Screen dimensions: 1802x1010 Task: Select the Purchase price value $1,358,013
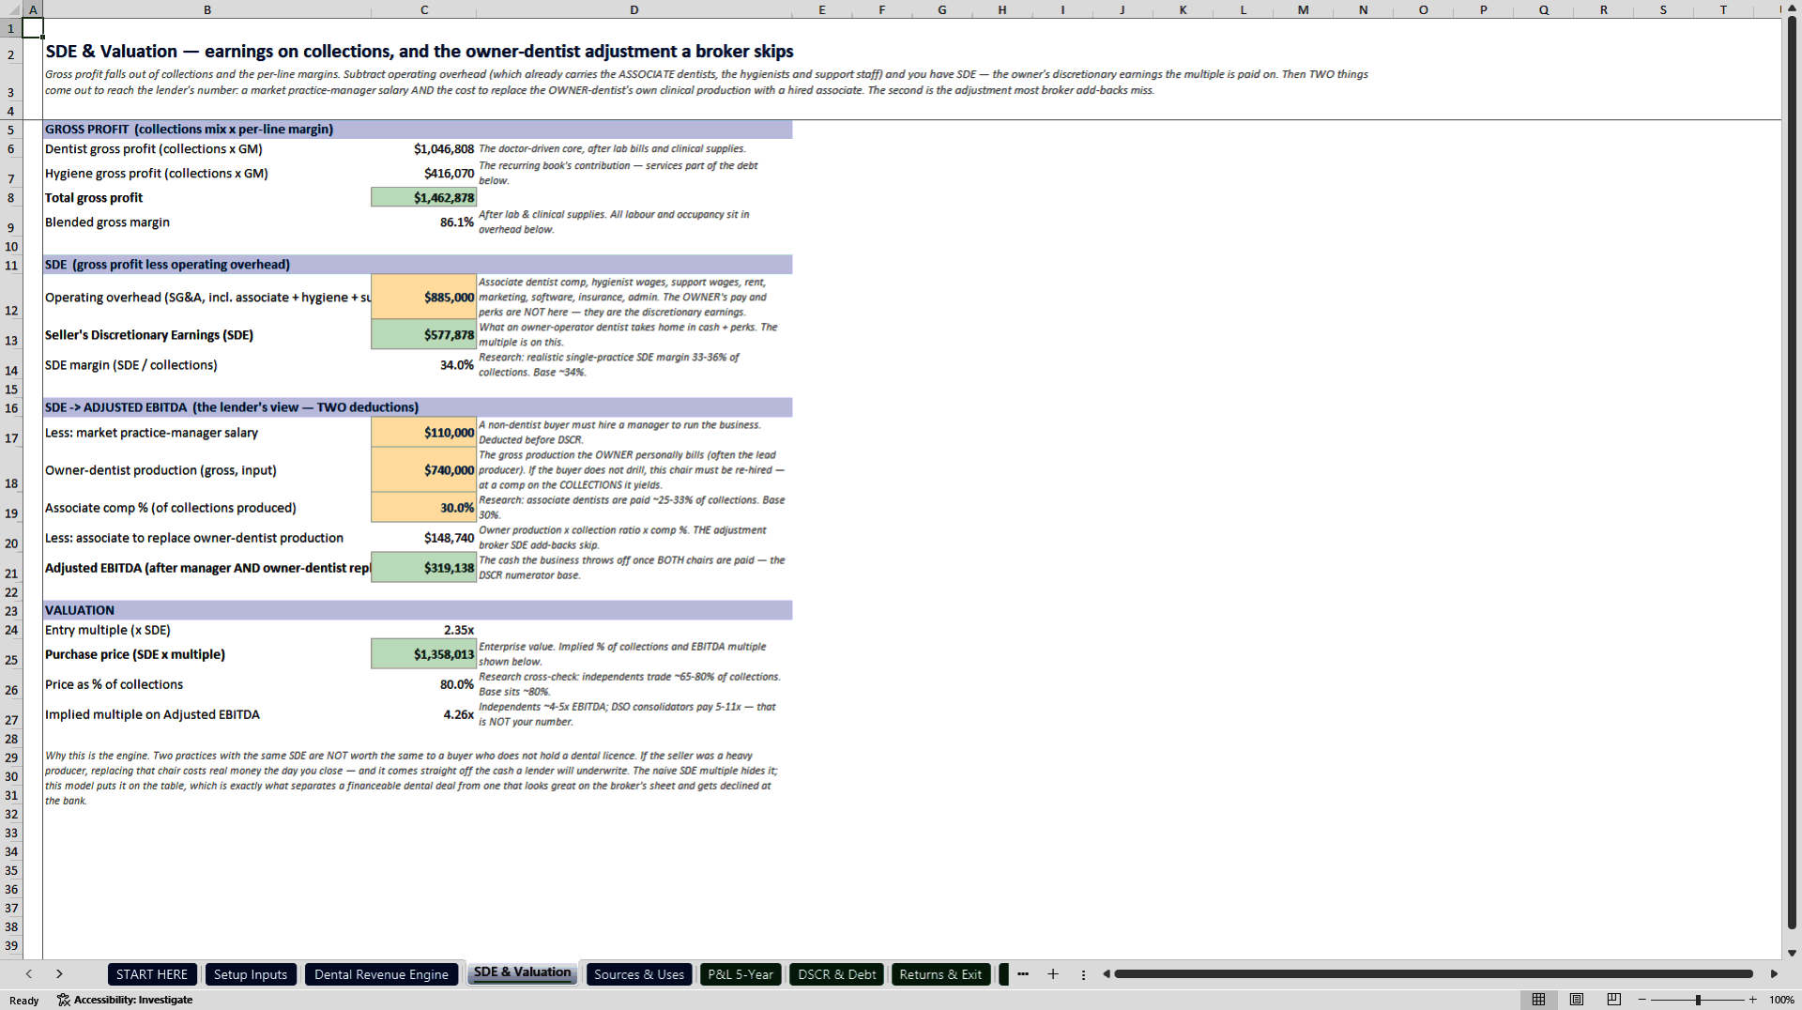click(424, 653)
